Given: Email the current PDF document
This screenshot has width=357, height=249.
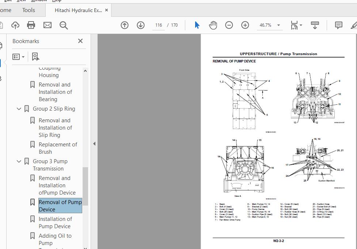Looking at the screenshot, I should [47, 25].
